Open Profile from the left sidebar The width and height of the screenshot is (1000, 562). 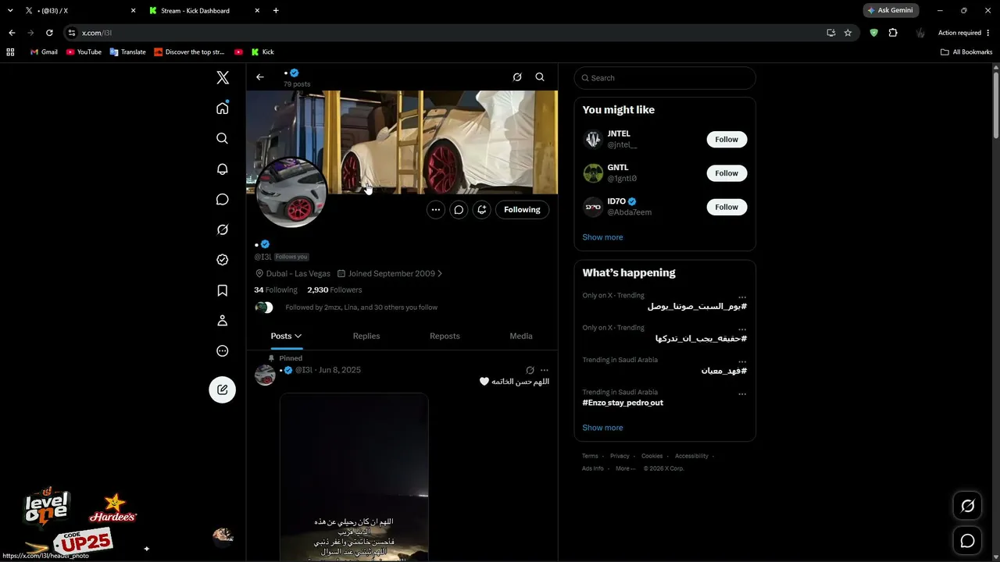point(223,321)
